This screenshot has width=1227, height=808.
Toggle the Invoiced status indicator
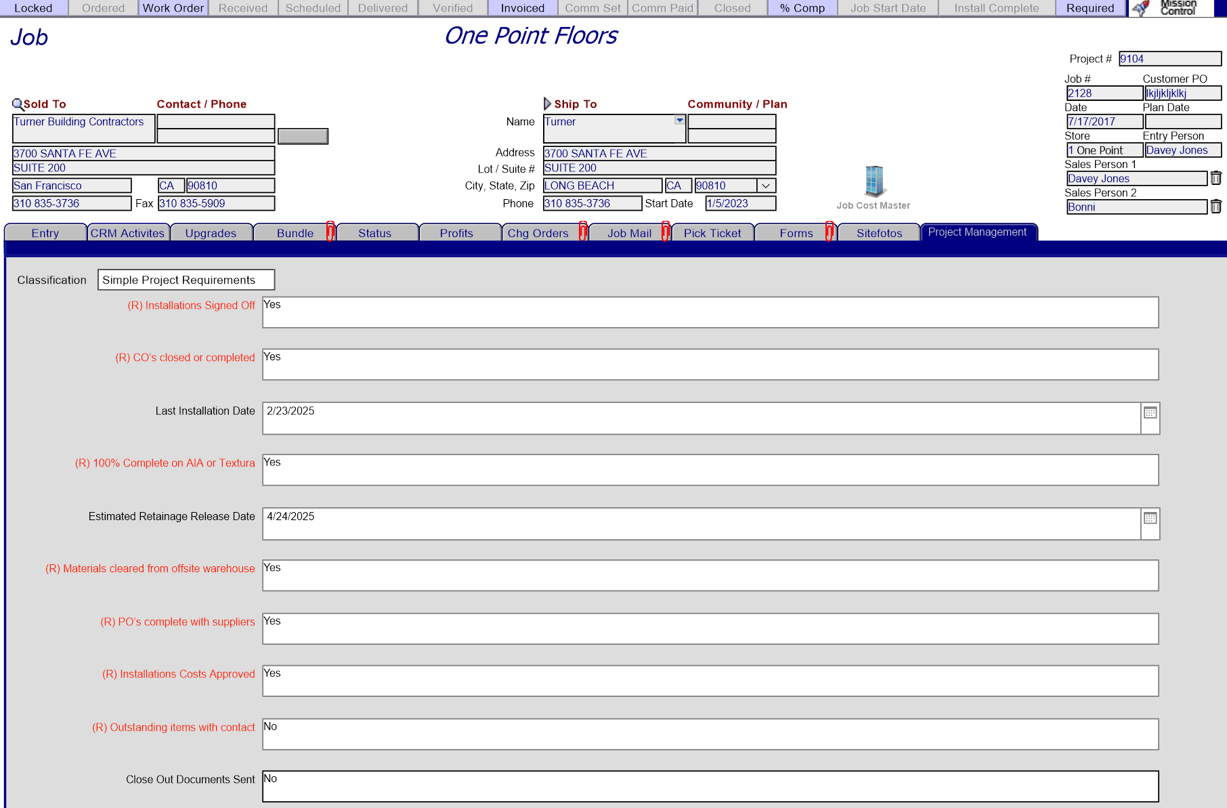click(521, 7)
